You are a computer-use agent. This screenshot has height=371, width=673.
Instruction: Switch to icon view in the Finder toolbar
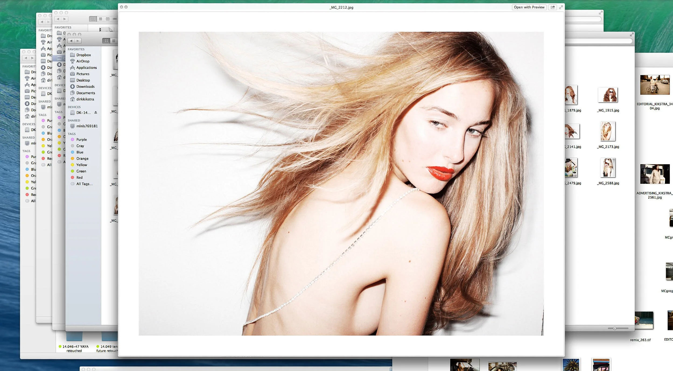(x=106, y=41)
